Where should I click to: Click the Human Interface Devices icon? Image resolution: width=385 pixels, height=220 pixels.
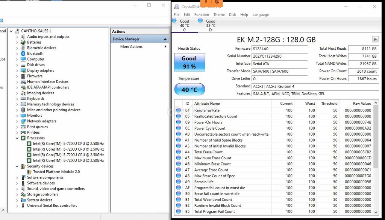click(x=23, y=82)
